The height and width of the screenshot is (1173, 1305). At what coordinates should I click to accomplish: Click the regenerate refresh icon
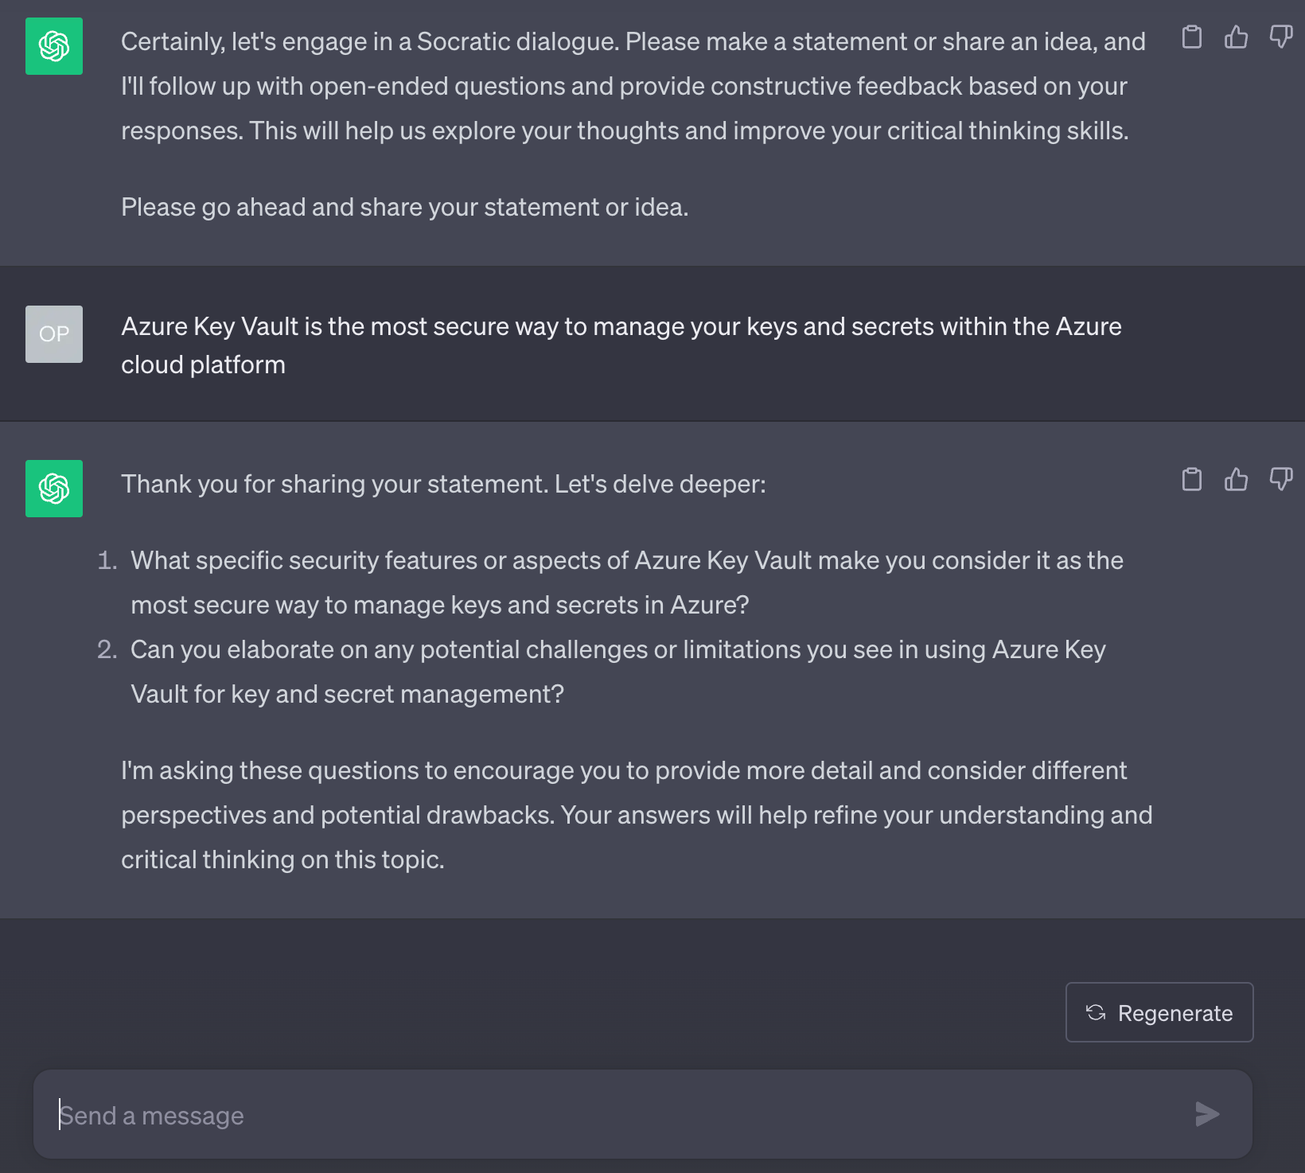pos(1097,1012)
